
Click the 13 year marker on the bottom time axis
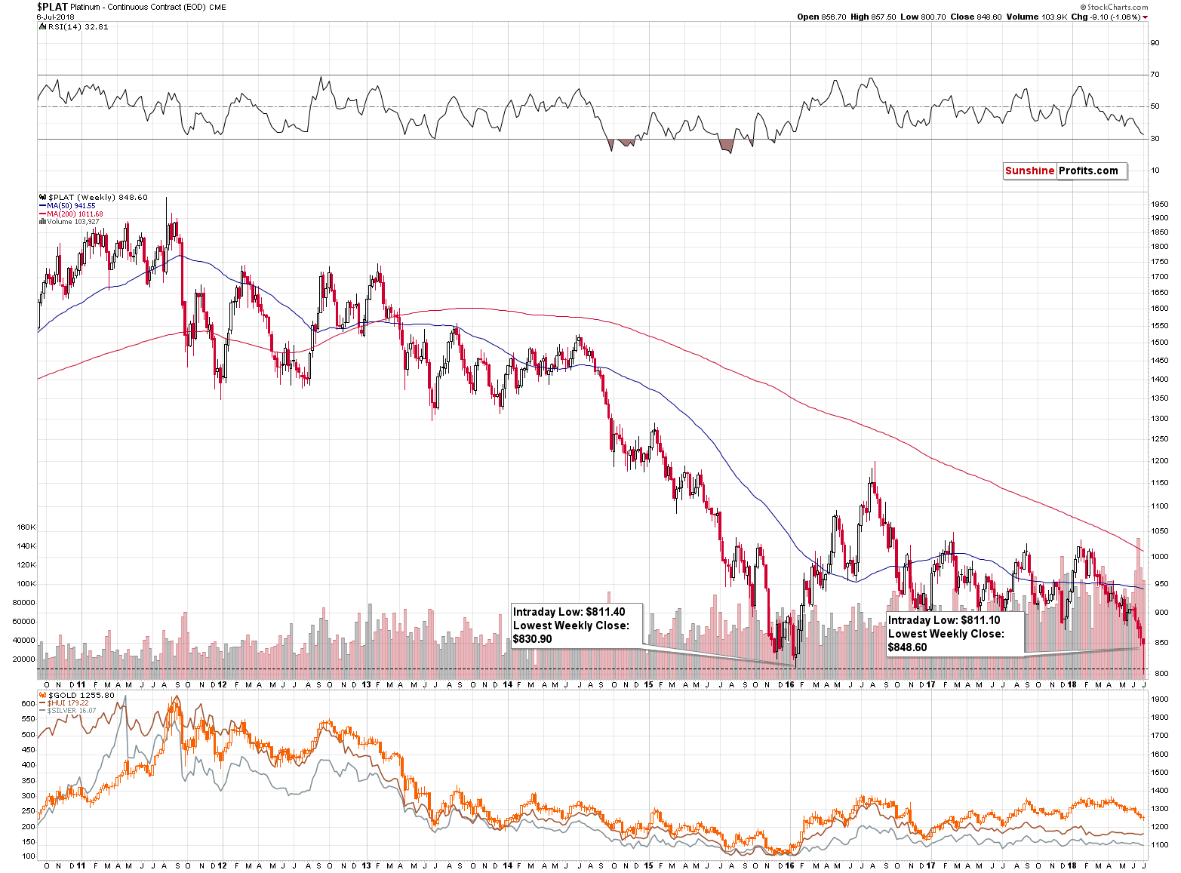coord(366,865)
